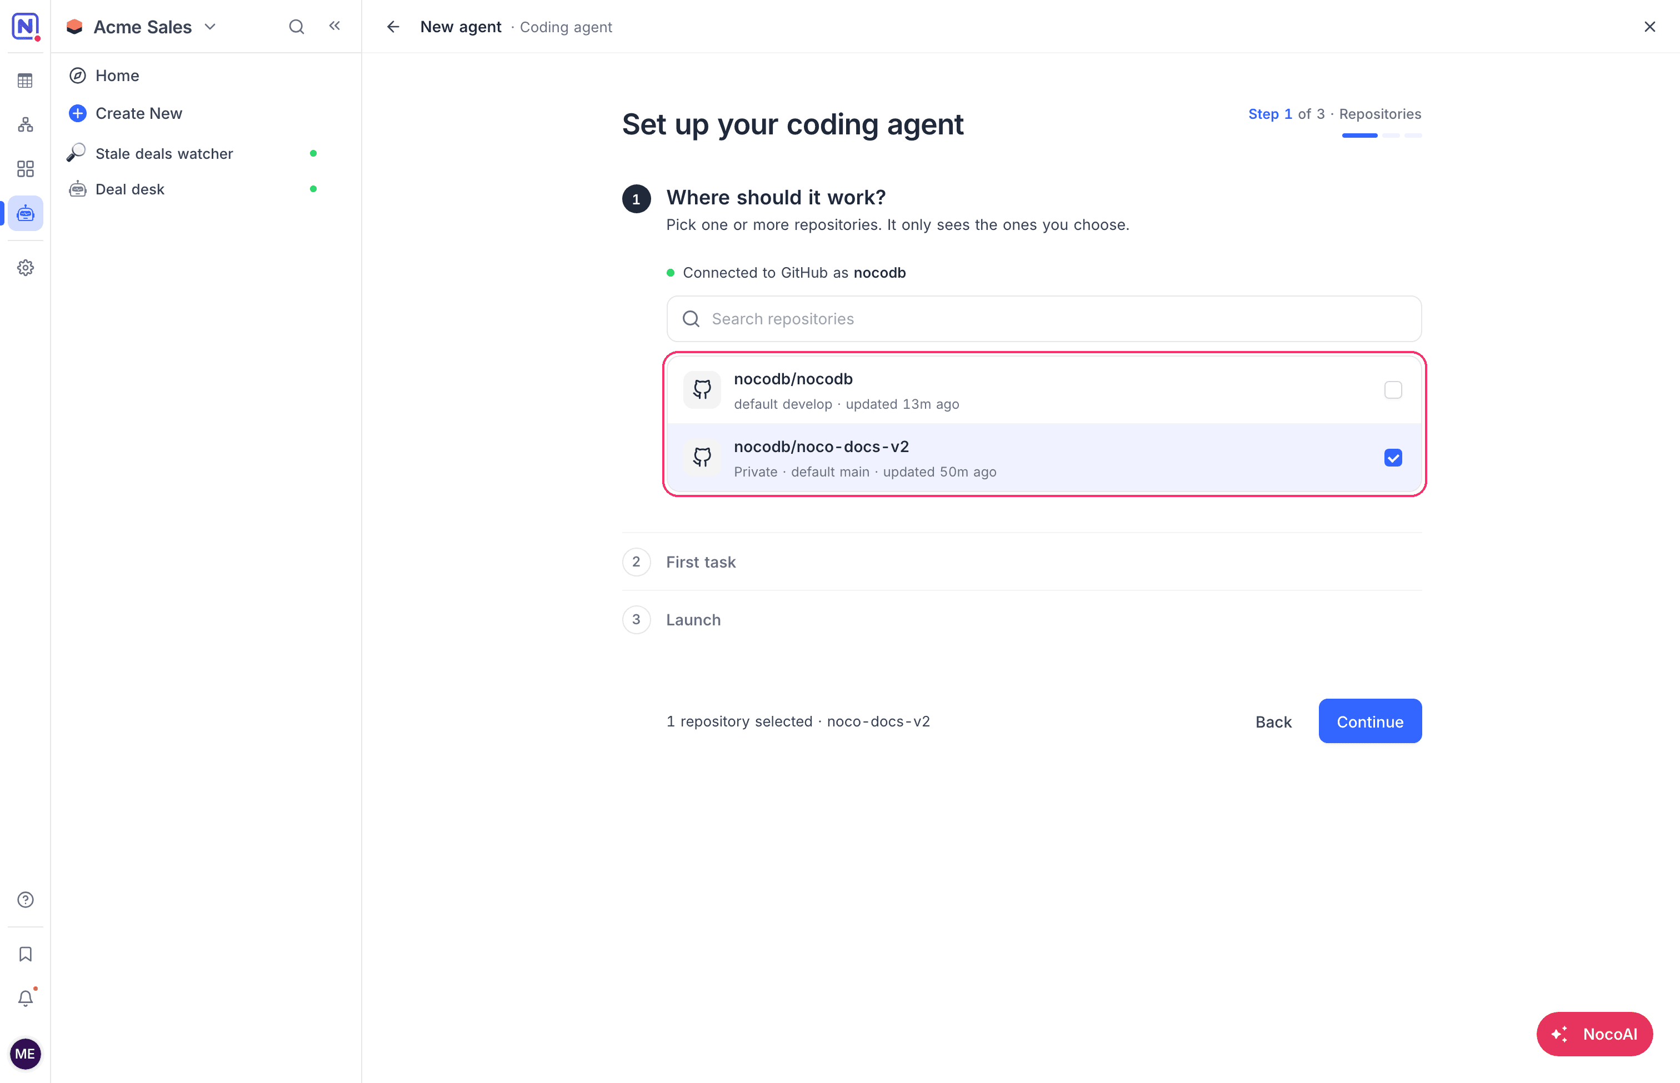Click 'default develop · updated 13m ago' text

pos(846,404)
